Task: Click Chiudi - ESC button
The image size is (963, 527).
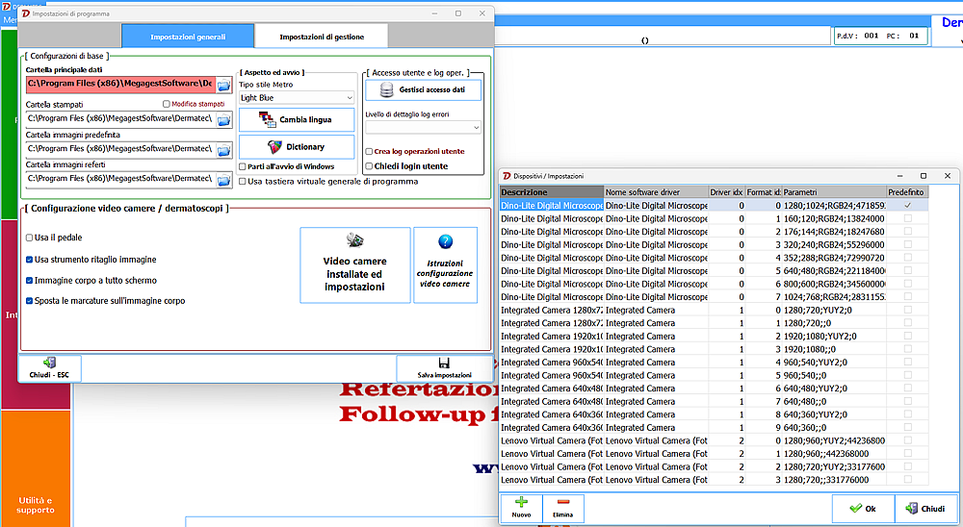Action: 50,368
